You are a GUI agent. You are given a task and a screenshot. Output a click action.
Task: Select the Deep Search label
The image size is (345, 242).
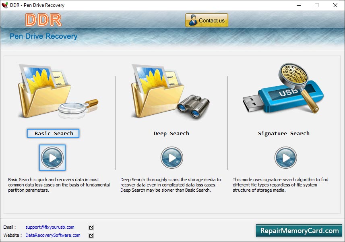[x=171, y=134]
